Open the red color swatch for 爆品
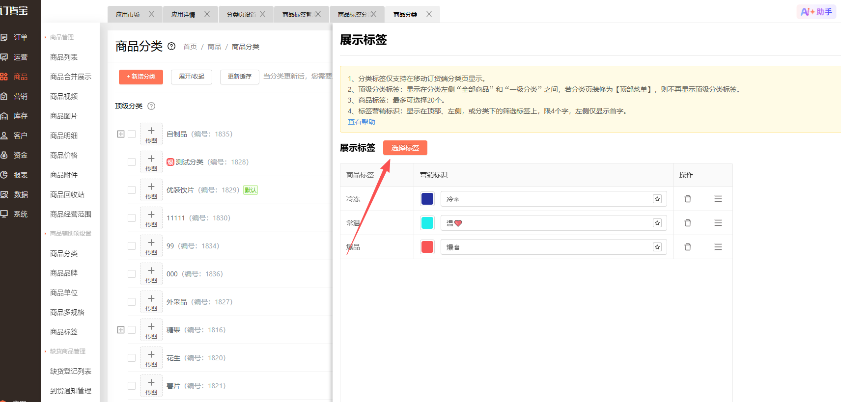 427,247
